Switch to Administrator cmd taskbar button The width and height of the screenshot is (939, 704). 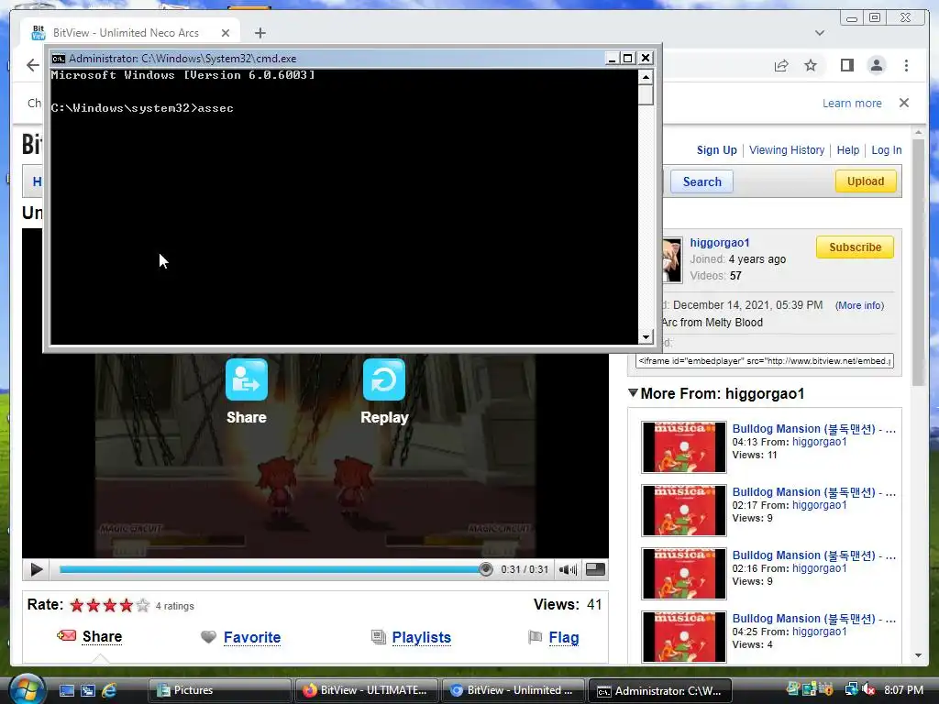pyautogui.click(x=660, y=690)
